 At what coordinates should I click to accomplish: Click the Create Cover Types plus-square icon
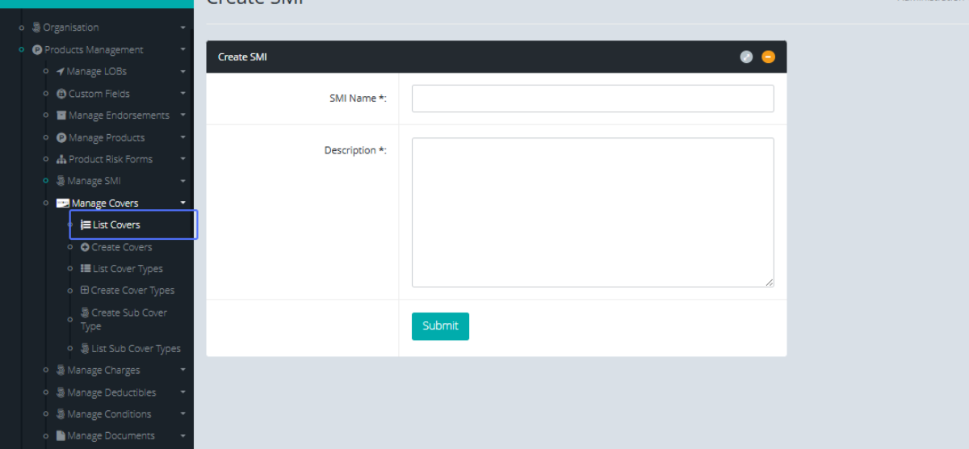click(x=85, y=291)
